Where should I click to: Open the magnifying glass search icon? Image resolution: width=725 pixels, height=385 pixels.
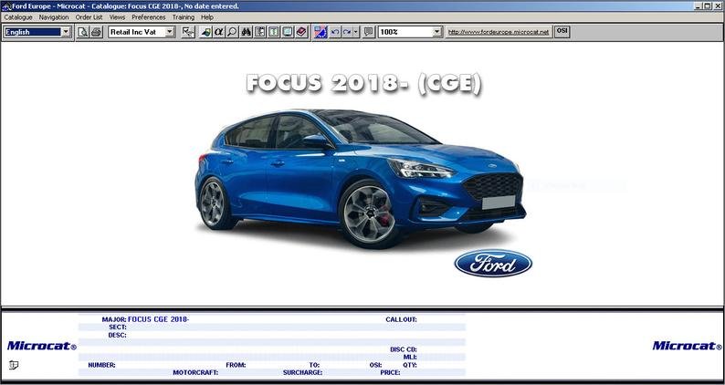(x=233, y=32)
